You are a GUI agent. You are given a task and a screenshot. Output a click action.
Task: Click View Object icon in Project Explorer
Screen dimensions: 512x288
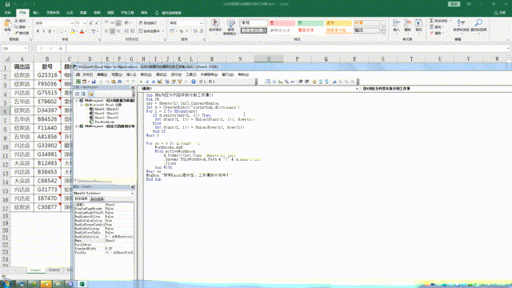tap(83, 94)
